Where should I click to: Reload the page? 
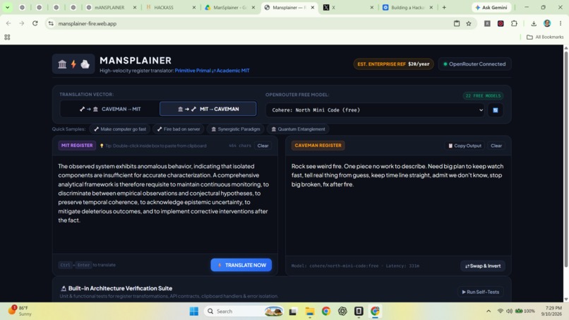(x=35, y=23)
